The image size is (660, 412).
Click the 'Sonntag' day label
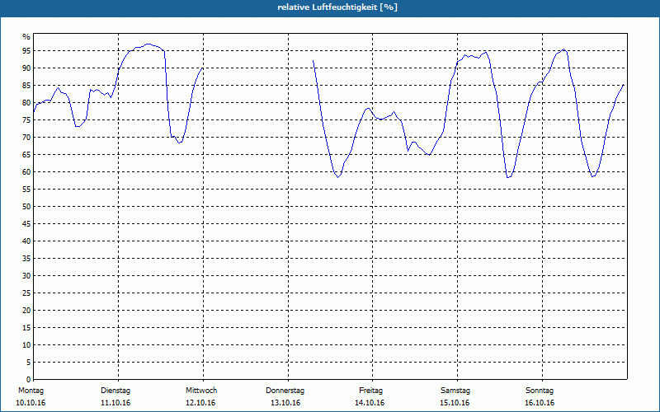540,391
